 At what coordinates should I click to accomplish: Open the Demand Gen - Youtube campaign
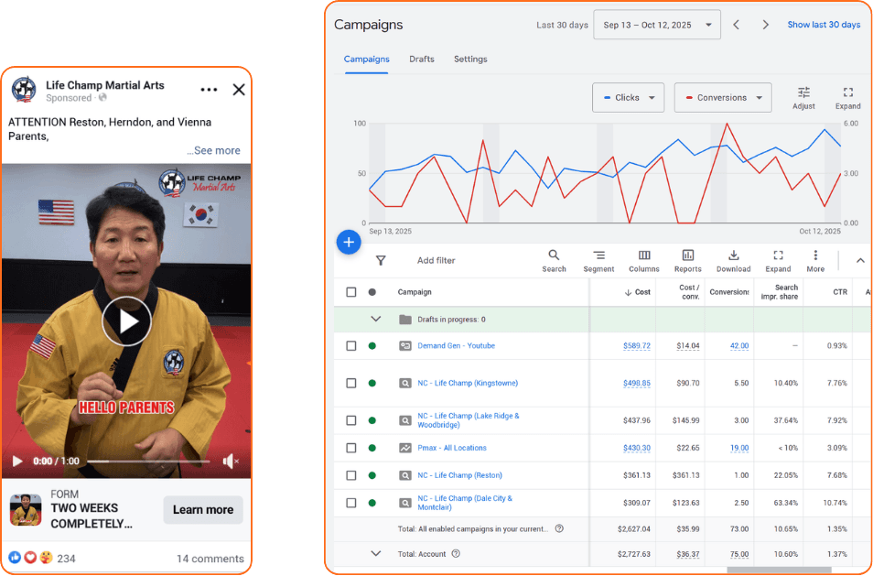456,346
